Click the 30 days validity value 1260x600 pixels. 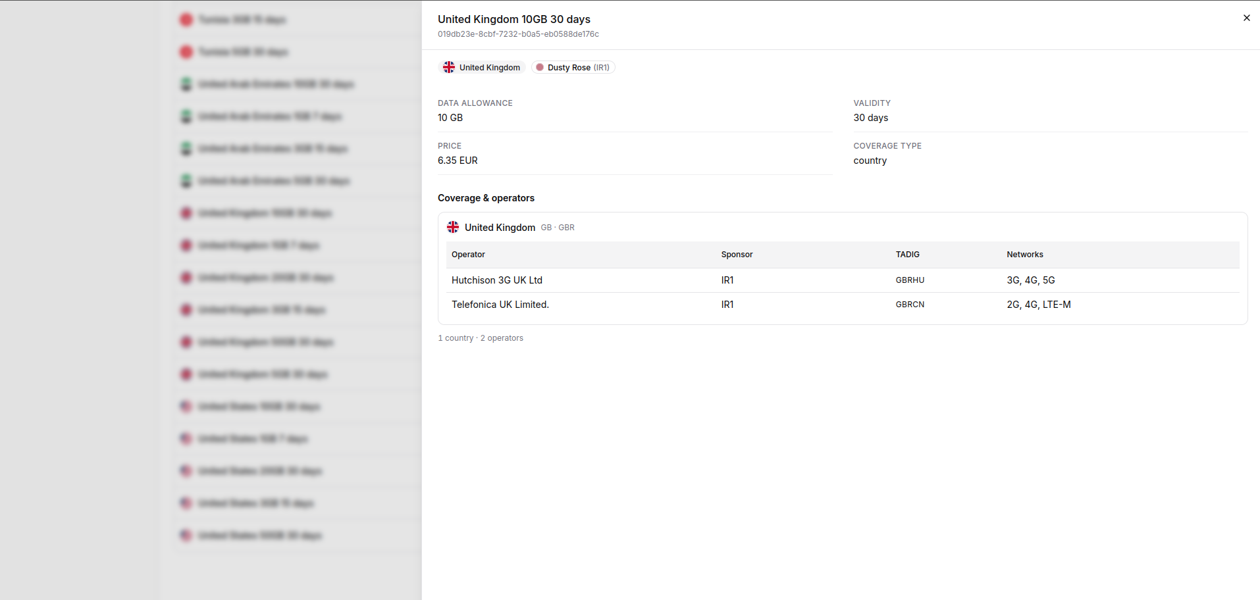(871, 118)
